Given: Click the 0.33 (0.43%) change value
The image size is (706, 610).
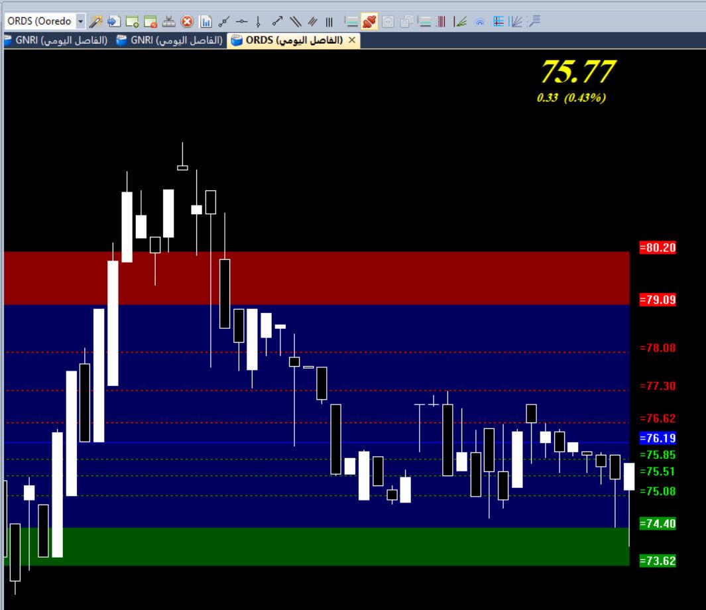Looking at the screenshot, I should 571,97.
